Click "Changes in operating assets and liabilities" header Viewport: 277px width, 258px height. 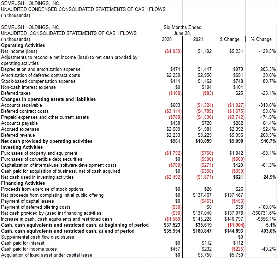pos(48,99)
